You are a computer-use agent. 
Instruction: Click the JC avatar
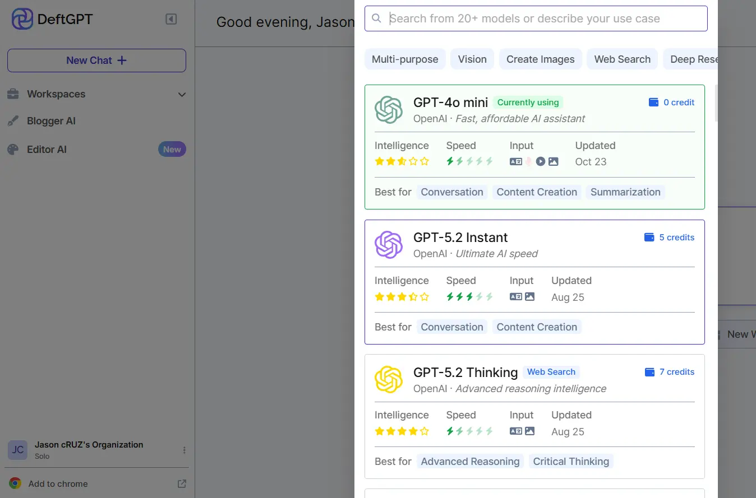coord(17,450)
